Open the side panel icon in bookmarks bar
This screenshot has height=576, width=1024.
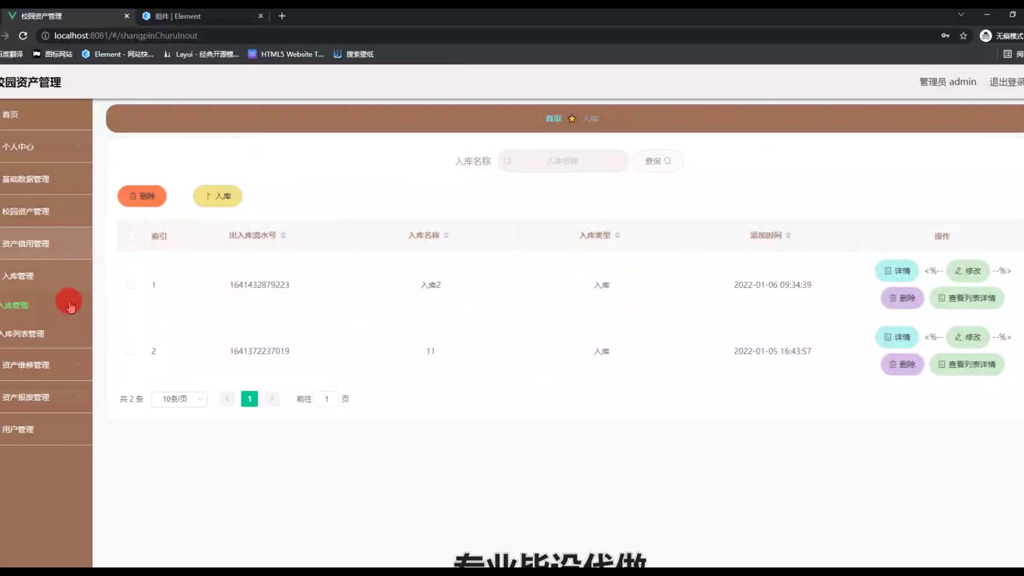click(1007, 54)
